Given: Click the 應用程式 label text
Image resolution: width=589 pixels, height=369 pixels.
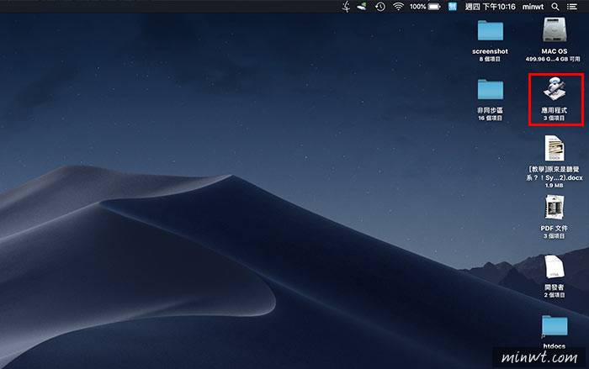Looking at the screenshot, I should (x=555, y=111).
